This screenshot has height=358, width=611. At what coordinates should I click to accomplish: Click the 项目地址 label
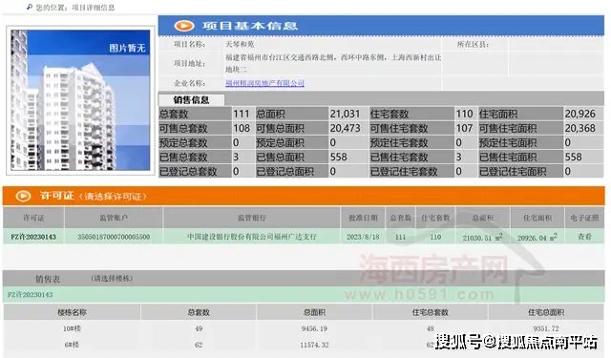189,63
